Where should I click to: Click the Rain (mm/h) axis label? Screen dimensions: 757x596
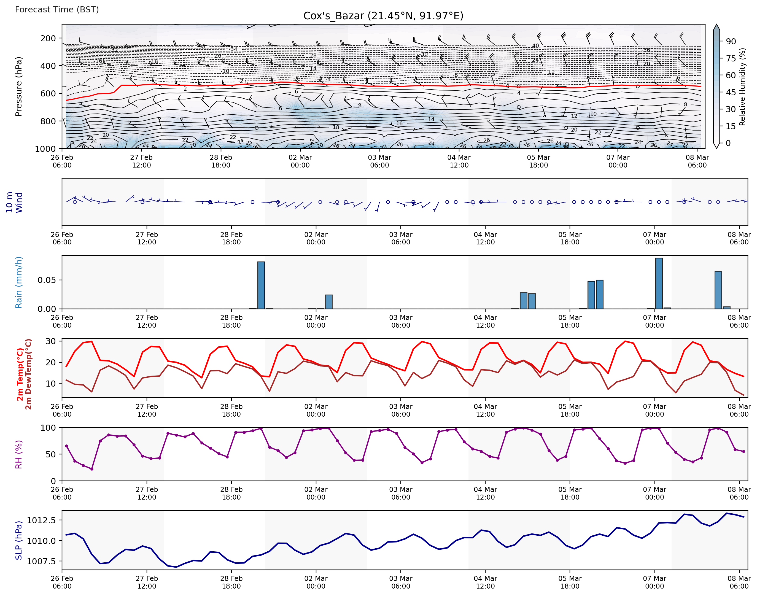click(x=18, y=282)
